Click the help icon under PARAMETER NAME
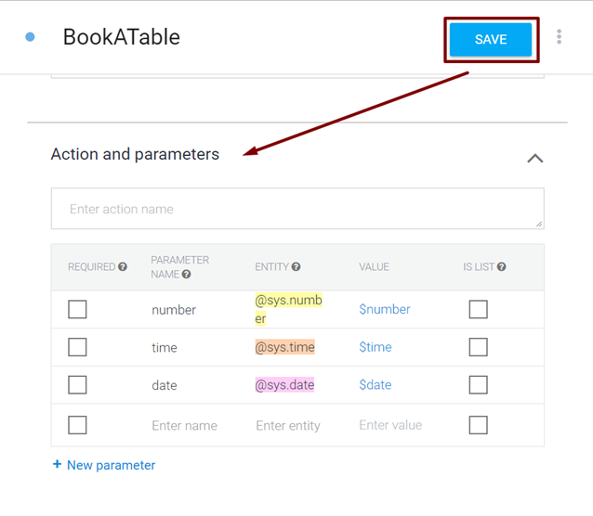The image size is (593, 516). click(x=186, y=275)
